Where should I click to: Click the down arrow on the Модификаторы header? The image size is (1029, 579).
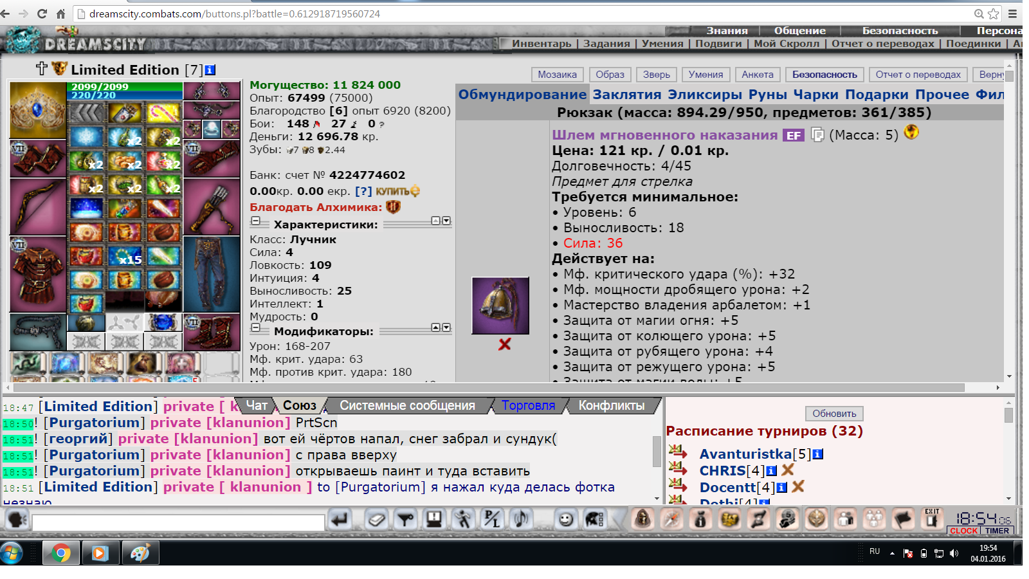446,327
